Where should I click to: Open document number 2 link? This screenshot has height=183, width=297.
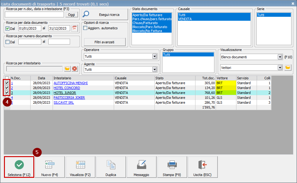[12, 88]
